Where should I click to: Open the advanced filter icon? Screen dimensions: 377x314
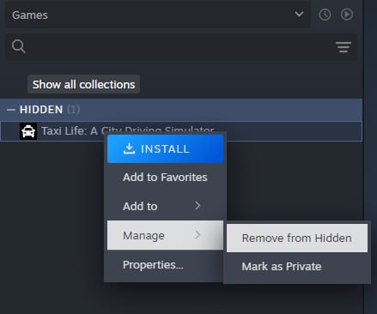(x=344, y=47)
